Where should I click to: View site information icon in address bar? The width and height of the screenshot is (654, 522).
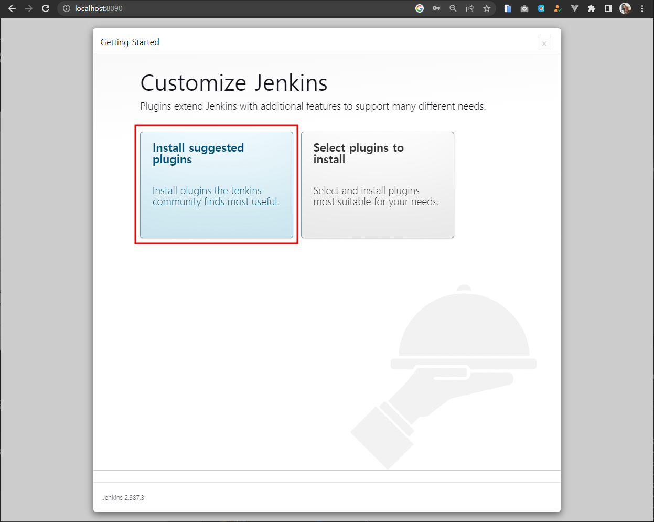[67, 8]
